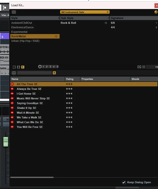Click rating stars of Shake It Up SE
Screen dimensions: 158x189
(x=69, y=108)
